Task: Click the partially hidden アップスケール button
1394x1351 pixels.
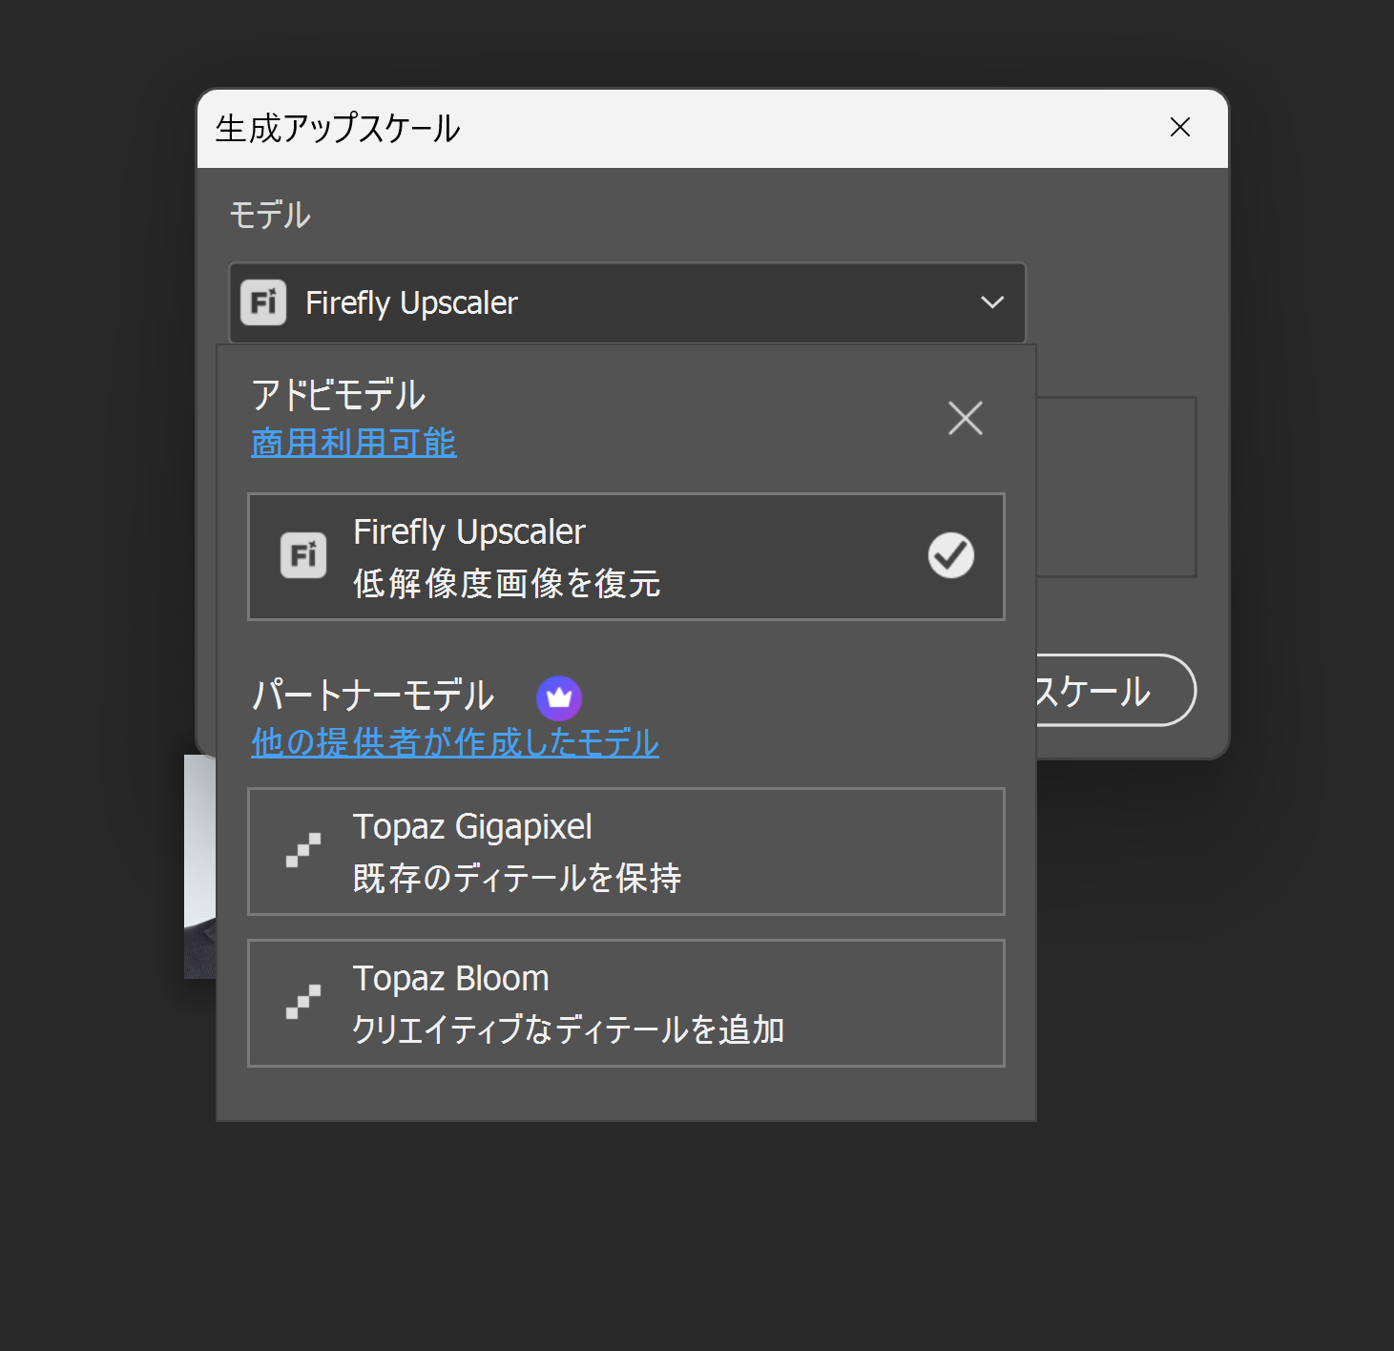Action: pos(1114,690)
